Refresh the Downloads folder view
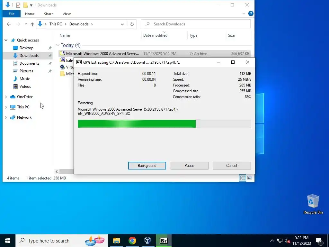The height and width of the screenshot is (247, 329). pyautogui.click(x=132, y=24)
